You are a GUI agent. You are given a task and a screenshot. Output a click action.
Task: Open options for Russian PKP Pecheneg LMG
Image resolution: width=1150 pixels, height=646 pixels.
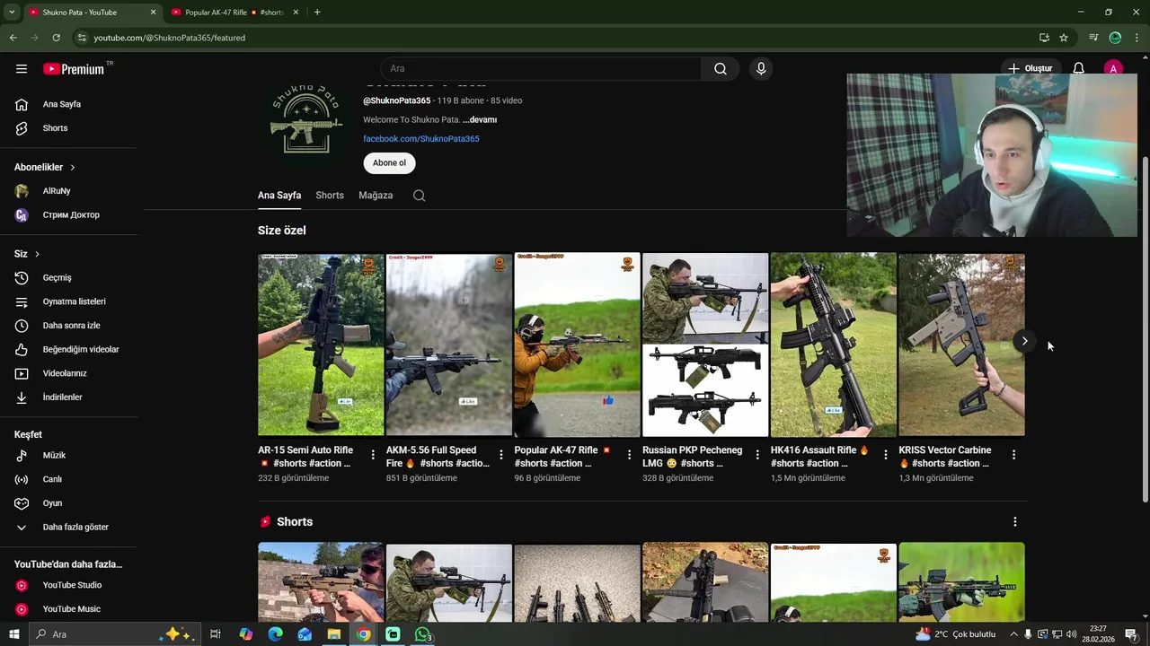click(757, 455)
